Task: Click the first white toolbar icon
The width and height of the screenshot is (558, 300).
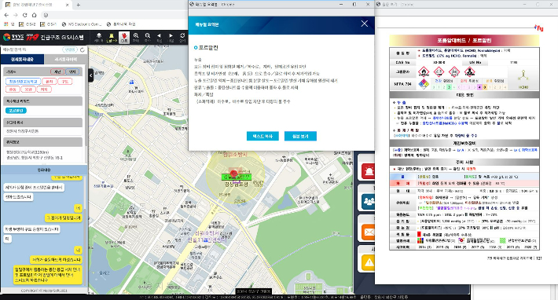Action: (98, 37)
